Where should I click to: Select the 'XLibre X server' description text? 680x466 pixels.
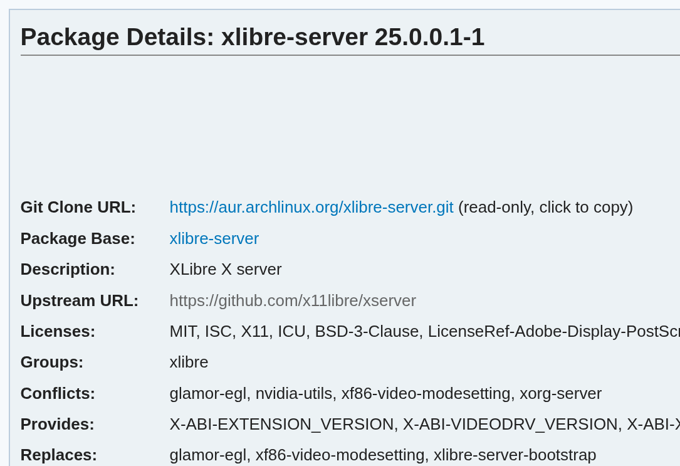pos(226,270)
